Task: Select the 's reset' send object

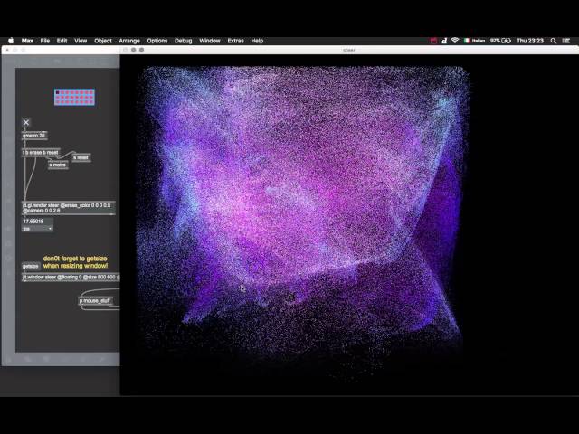Action: [81, 157]
